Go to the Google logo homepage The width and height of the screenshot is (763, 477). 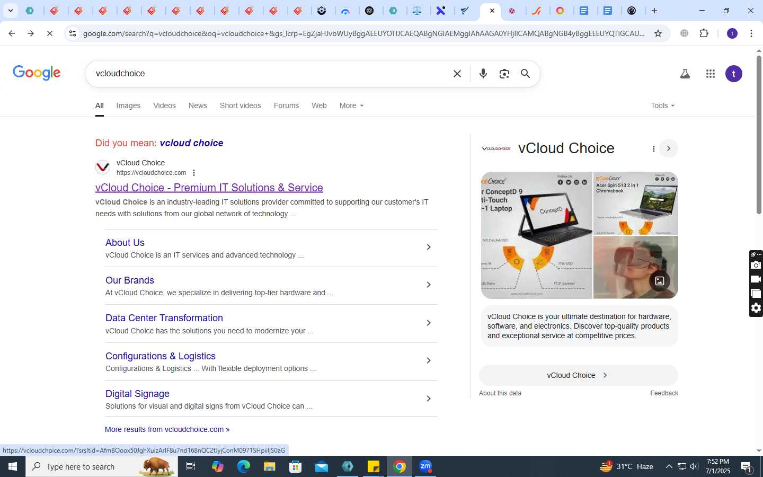[37, 73]
